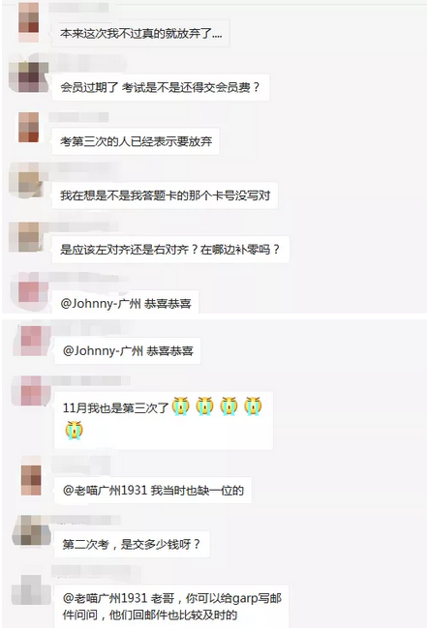
Task: Tap avatar next to 第二次考，是交多少钱呀
Action: [x=31, y=530]
